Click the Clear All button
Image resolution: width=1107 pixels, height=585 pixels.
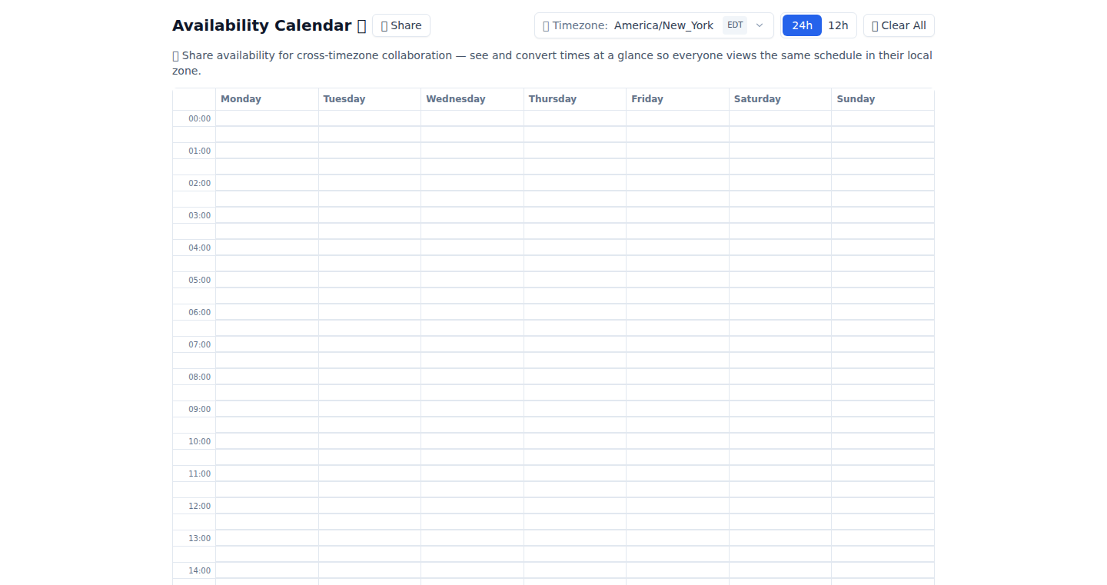[899, 25]
